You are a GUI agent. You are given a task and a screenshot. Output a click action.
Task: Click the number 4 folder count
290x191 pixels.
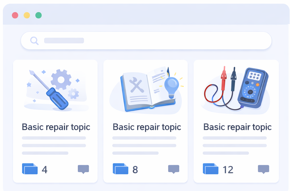[45, 170]
